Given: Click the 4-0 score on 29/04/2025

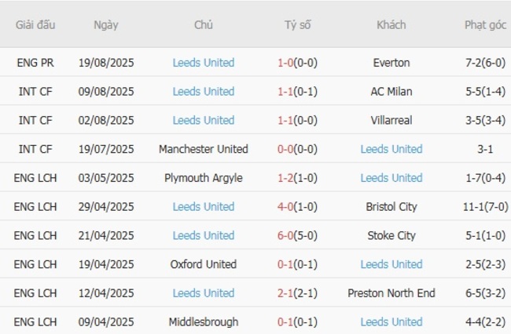Looking at the screenshot, I should click(x=287, y=207).
